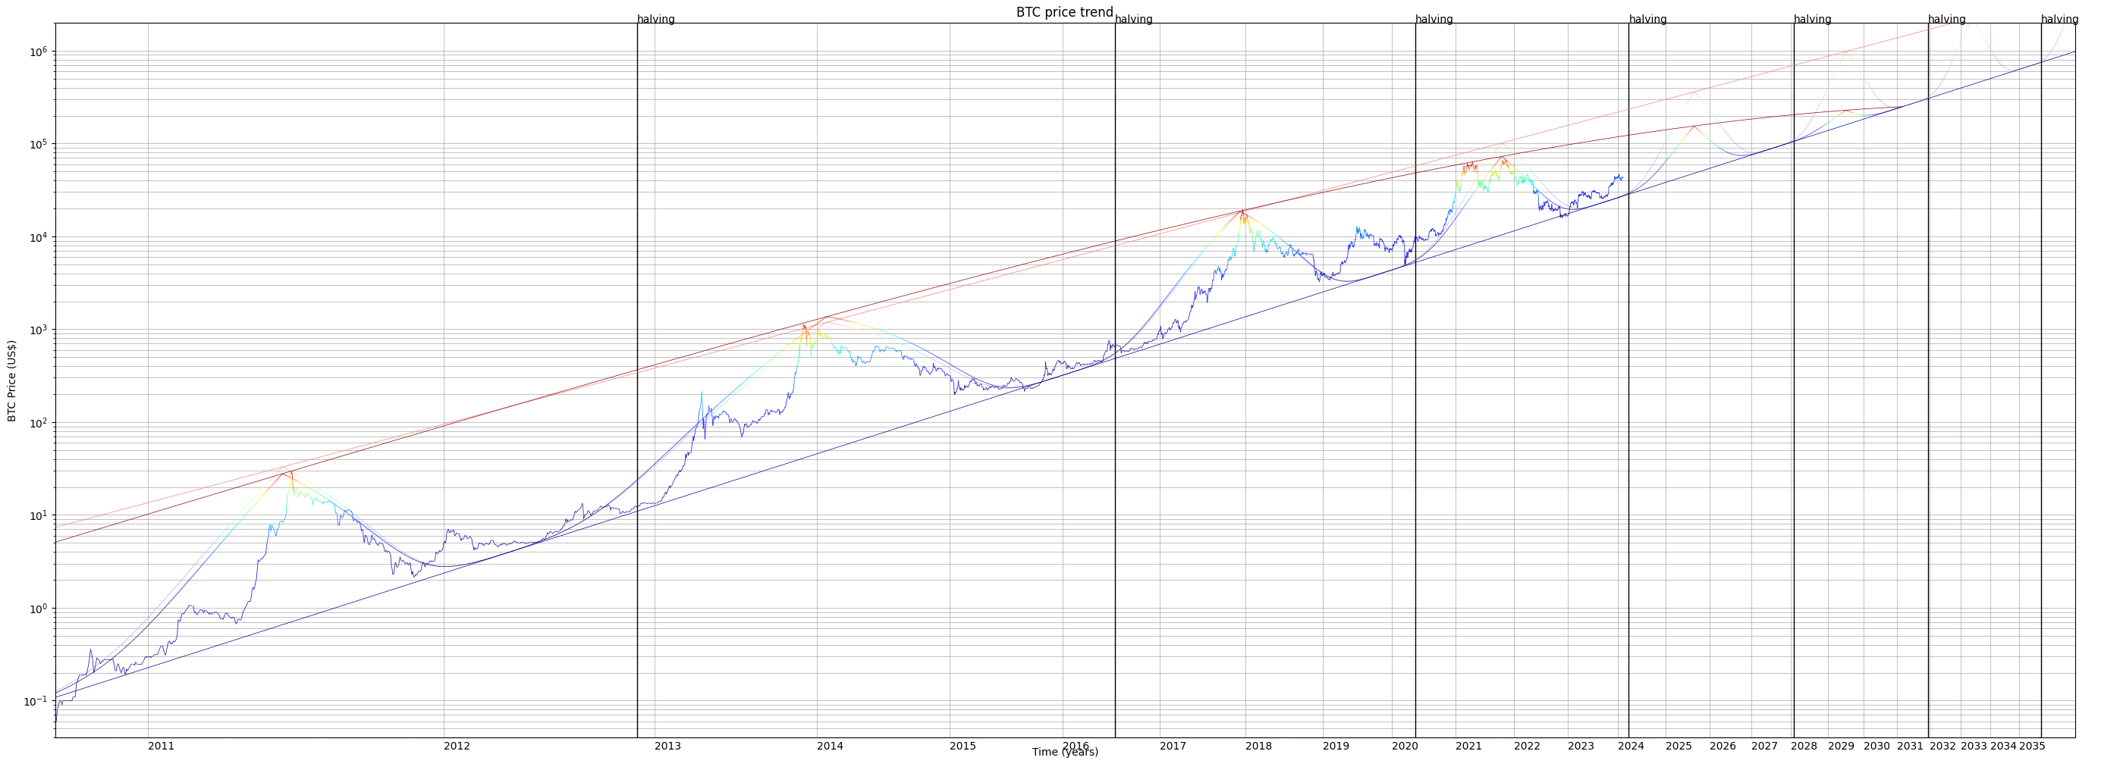Select the 2035 x-axis tick label
This screenshot has width=2101, height=770.
[2032, 746]
